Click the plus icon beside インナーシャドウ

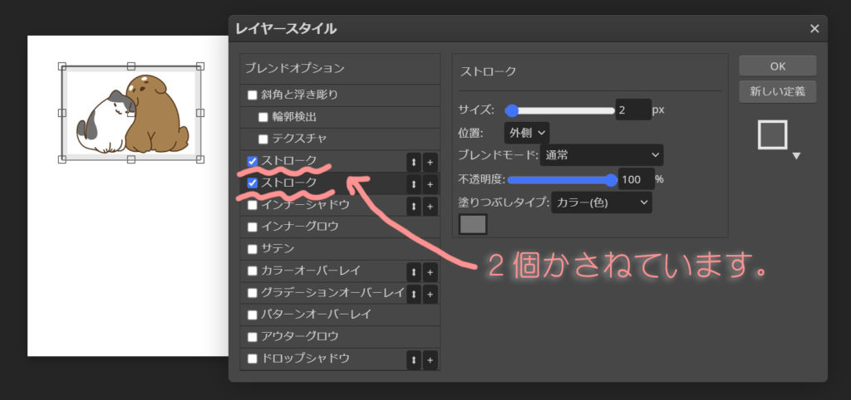[430, 206]
